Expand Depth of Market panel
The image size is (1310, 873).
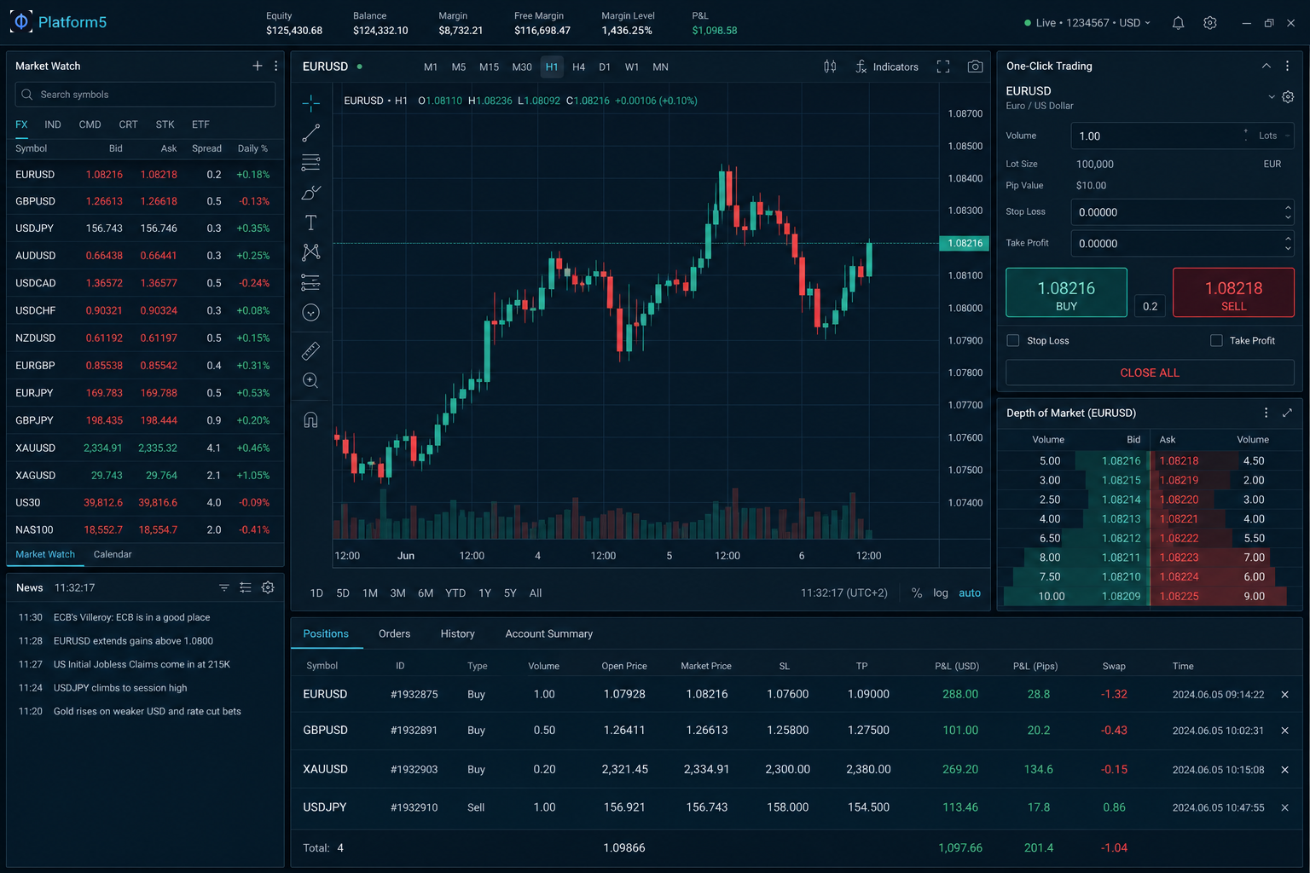click(1287, 413)
